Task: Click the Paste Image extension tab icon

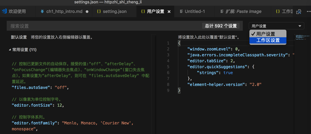Action: point(222,11)
